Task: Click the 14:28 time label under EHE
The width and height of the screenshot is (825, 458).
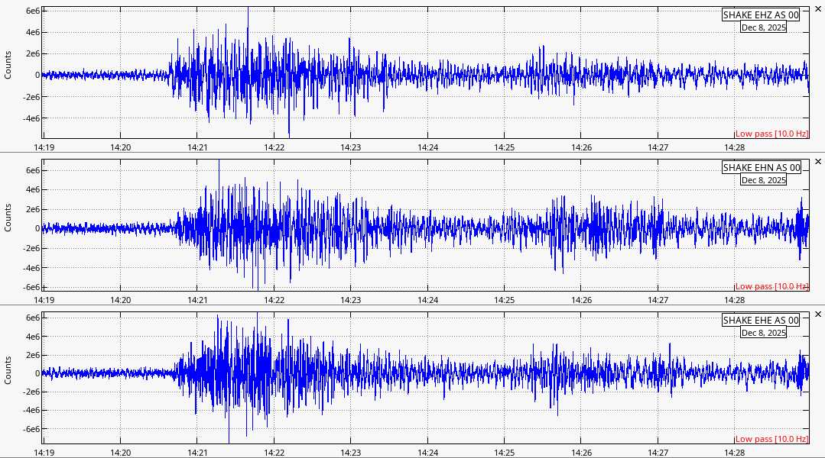Action: (735, 453)
